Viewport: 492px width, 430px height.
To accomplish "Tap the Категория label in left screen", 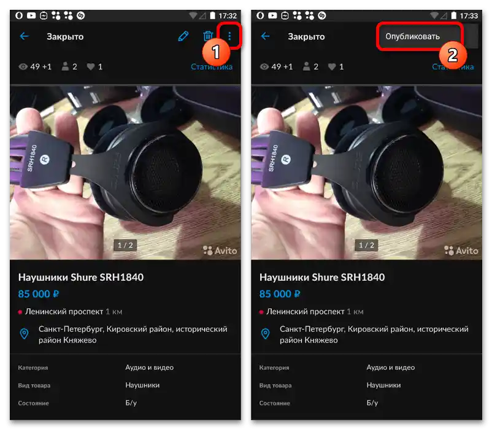I will coord(33,368).
